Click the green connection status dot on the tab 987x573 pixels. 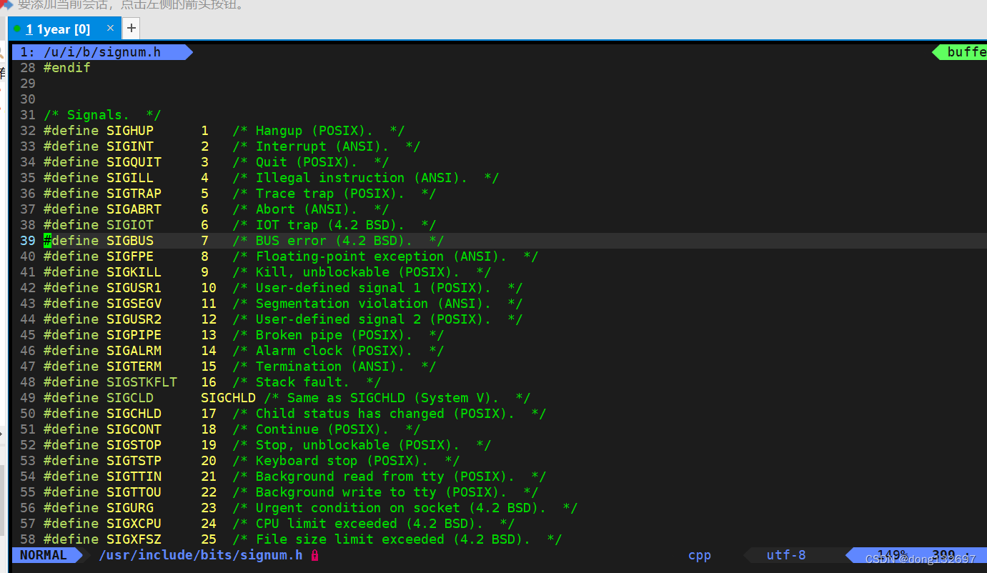tap(17, 29)
